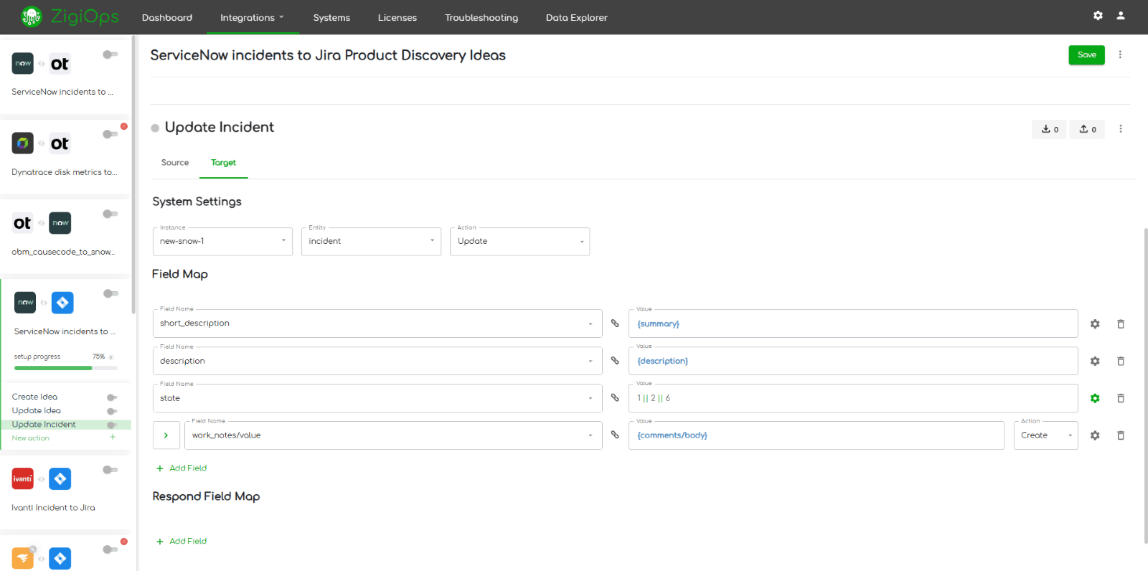Image resolution: width=1148 pixels, height=571 pixels.
Task: Select the Update Idea action
Action: point(36,410)
